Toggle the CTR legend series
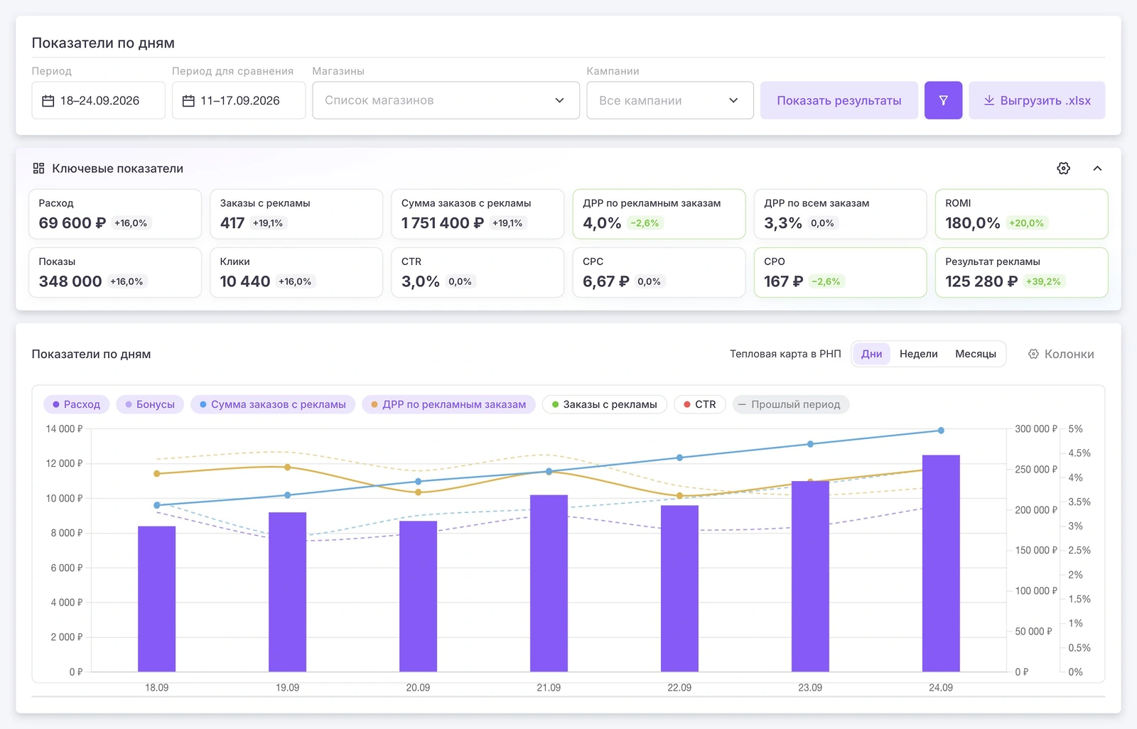Image resolution: width=1137 pixels, height=729 pixels. coord(700,404)
